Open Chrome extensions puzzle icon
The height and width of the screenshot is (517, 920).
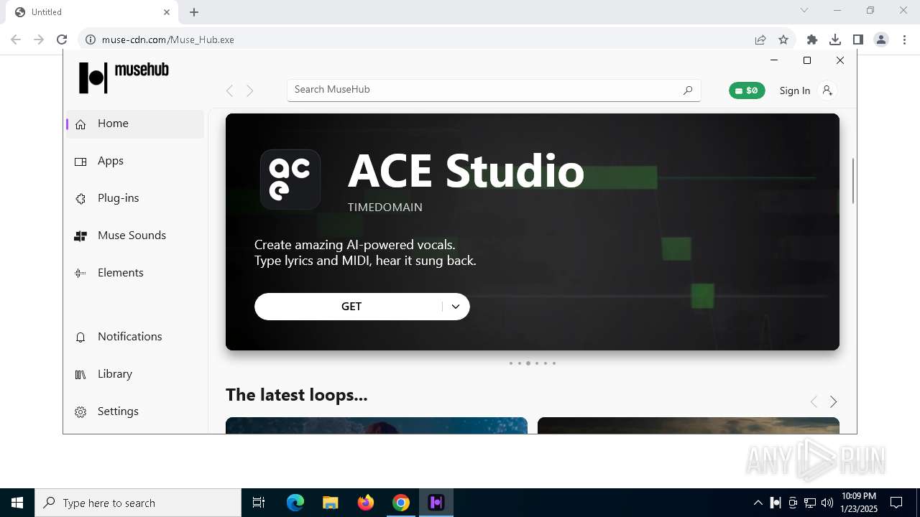[812, 39]
